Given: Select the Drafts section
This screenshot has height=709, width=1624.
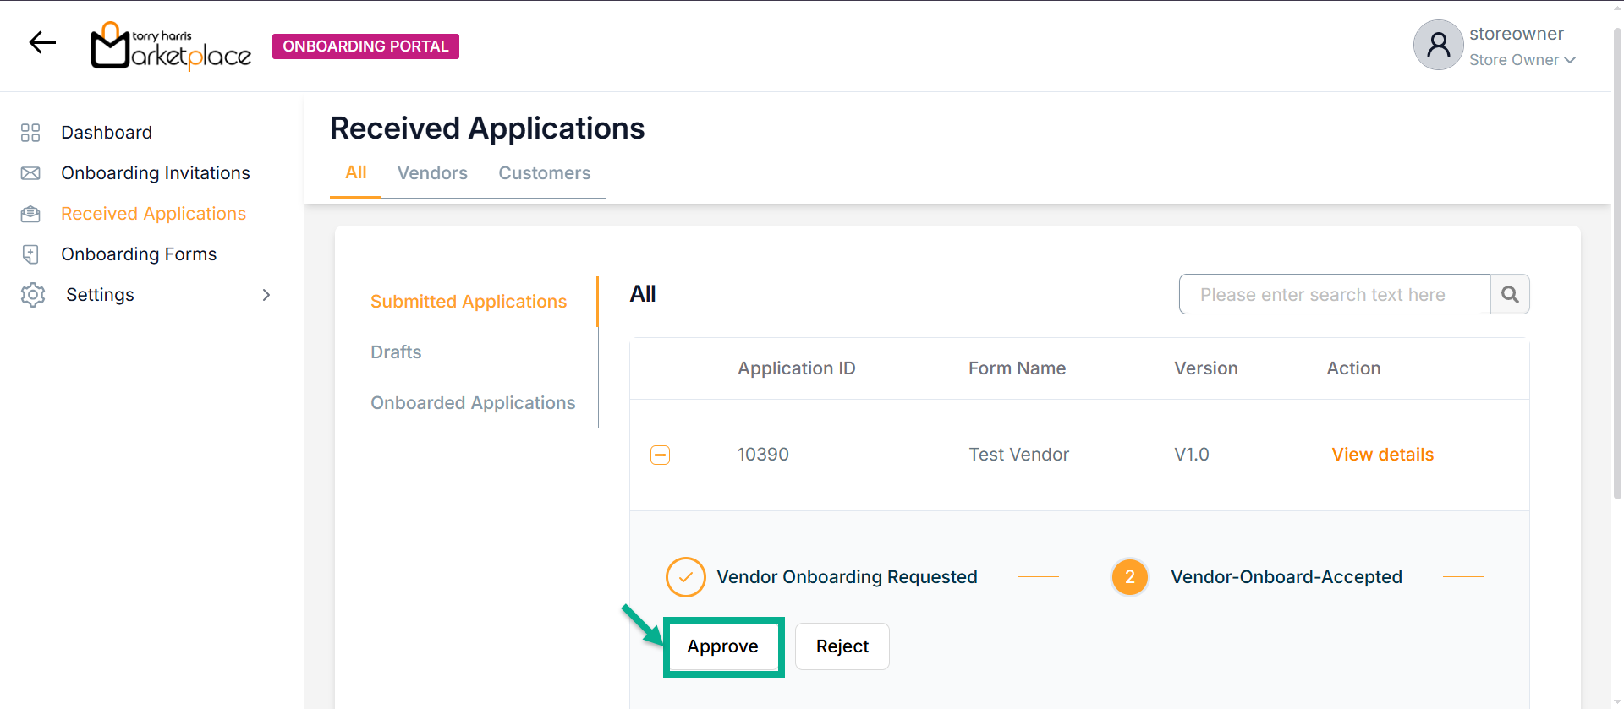Looking at the screenshot, I should (396, 352).
